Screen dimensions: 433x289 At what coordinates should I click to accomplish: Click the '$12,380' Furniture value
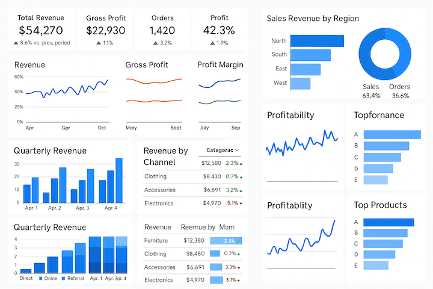coord(194,241)
